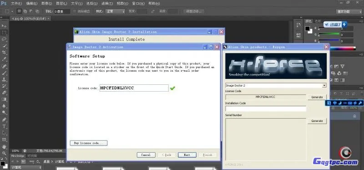Open the 滤镜(T) menu
This screenshot has width=364, height=170.
[x=107, y=4]
